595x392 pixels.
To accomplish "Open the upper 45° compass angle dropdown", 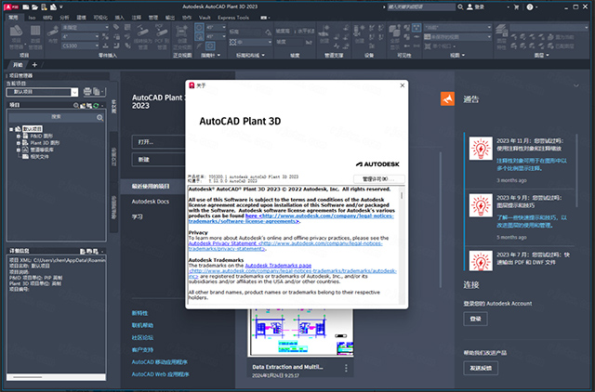I will (x=216, y=27).
